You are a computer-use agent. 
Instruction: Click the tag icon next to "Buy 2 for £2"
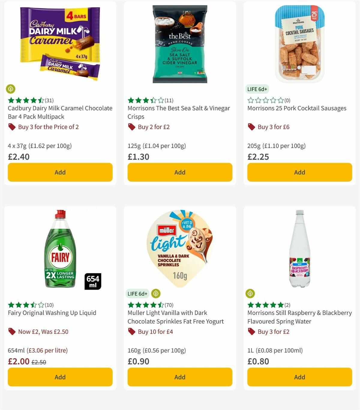click(131, 127)
